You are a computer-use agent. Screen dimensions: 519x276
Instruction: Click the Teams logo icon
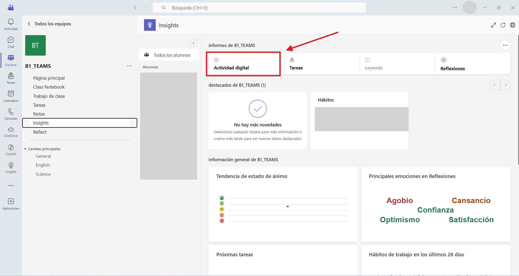(11, 8)
